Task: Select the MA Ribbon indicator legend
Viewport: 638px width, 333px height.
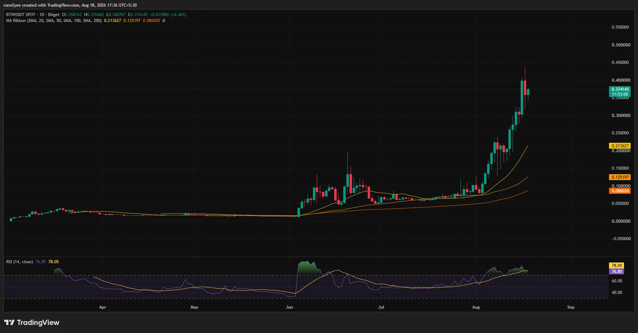Action: point(54,21)
